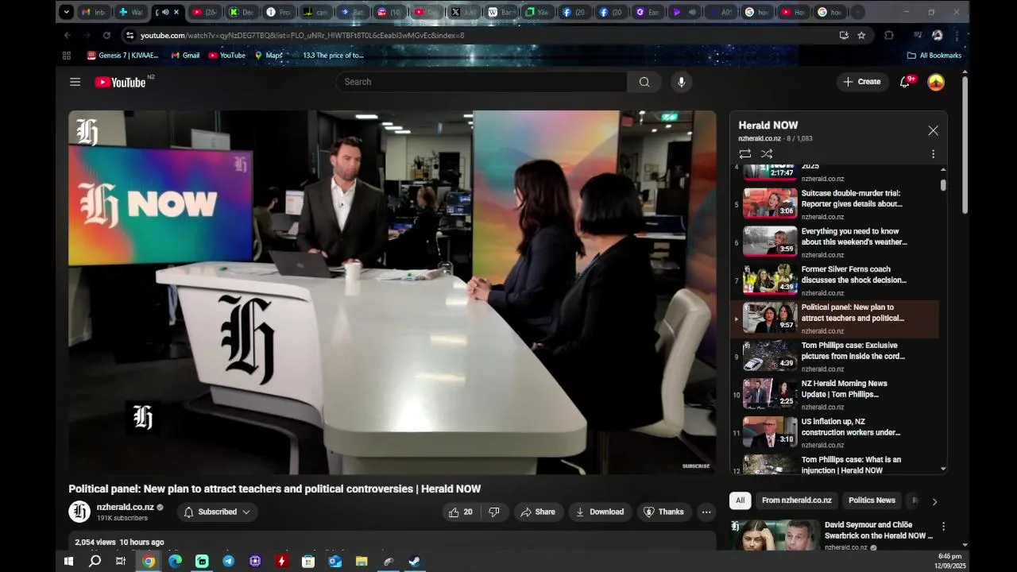Play Everything you need to know weather video
The width and height of the screenshot is (1017, 572).
click(834, 242)
